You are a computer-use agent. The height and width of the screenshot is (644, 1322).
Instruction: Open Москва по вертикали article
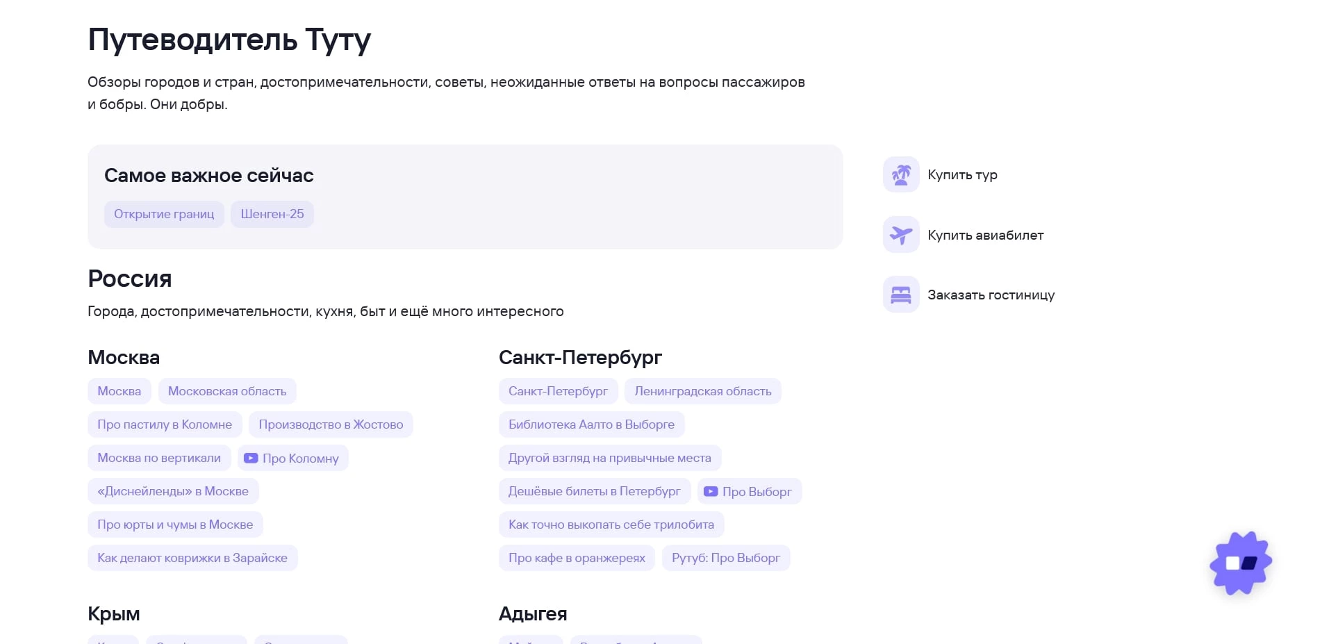(159, 458)
